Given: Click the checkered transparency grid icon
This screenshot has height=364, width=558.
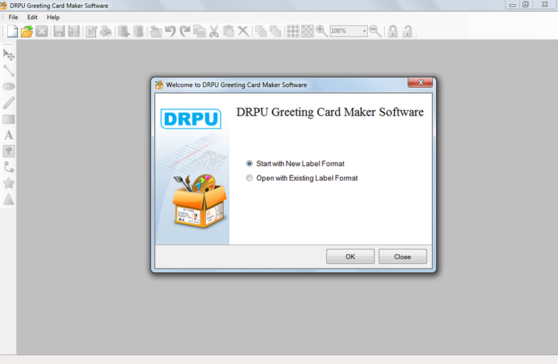Looking at the screenshot, I should click(x=307, y=31).
